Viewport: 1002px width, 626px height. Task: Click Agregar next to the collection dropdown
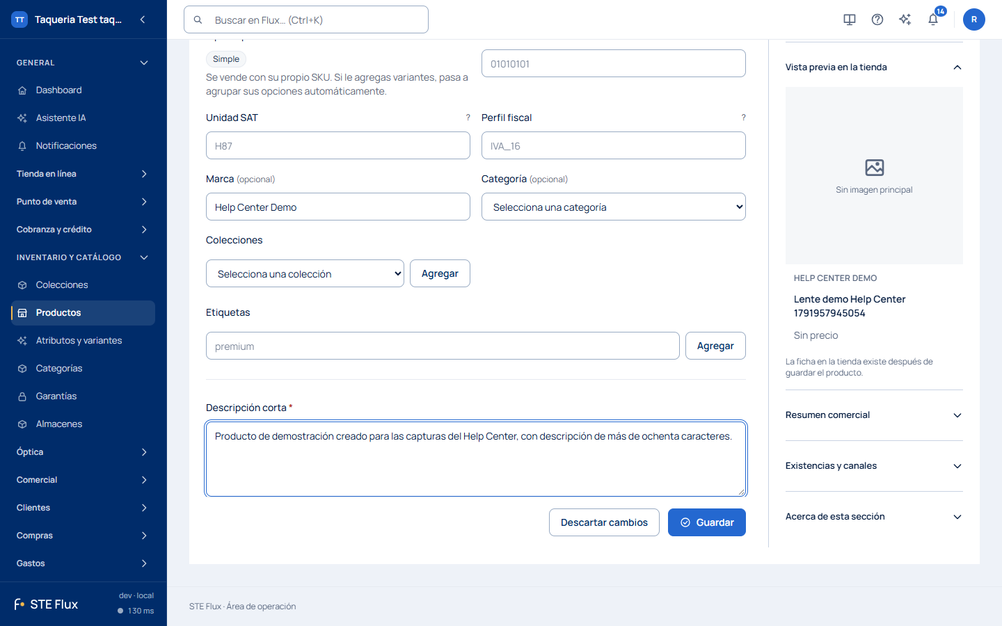pos(440,273)
